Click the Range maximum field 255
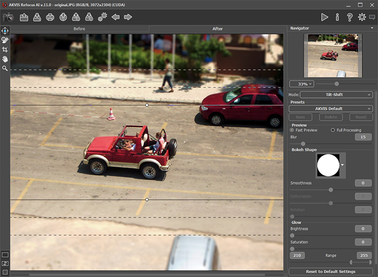Screen dimensions: 378x277 click(x=364, y=255)
